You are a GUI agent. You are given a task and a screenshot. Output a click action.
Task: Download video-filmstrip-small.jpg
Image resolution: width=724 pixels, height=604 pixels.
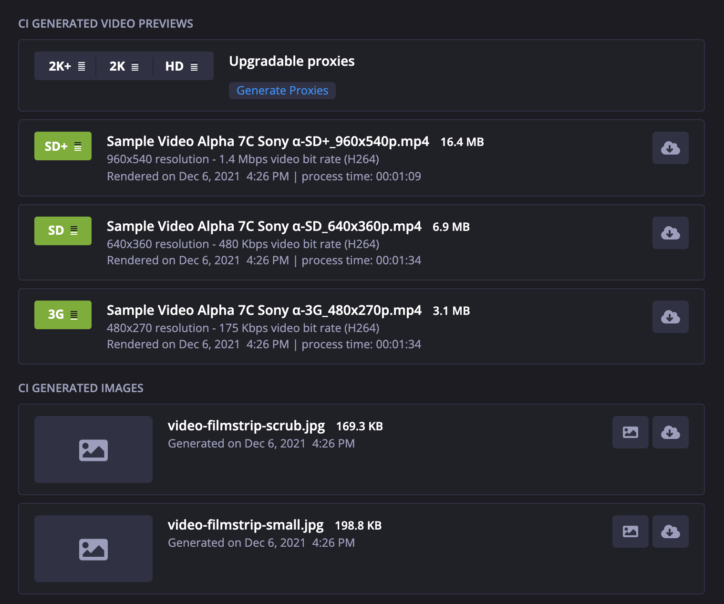pos(670,531)
